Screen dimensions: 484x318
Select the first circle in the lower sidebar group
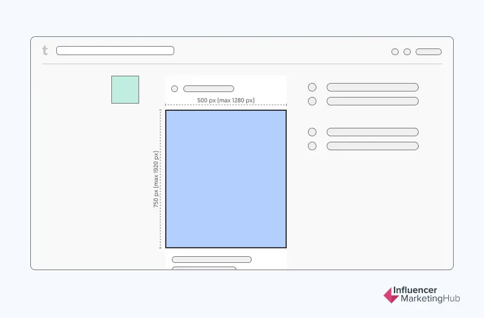coord(312,132)
